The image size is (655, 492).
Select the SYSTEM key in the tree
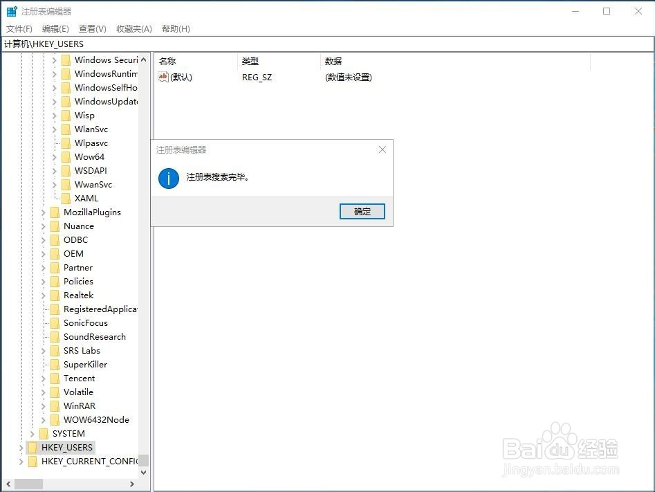pyautogui.click(x=69, y=433)
